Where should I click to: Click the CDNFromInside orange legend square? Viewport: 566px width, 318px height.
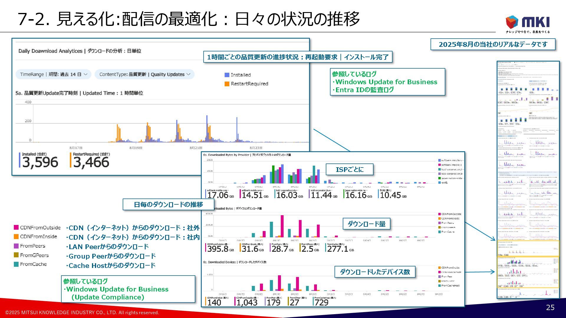point(16,236)
